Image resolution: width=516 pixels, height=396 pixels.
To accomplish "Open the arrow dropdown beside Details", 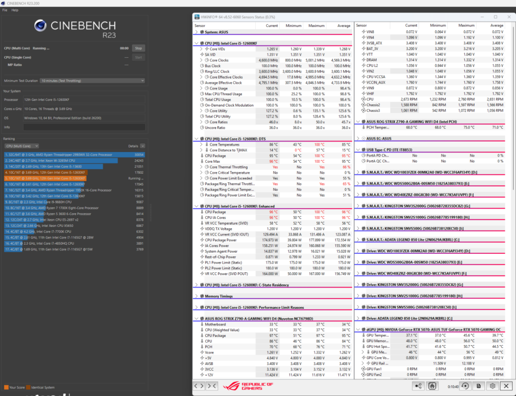I will (143, 146).
